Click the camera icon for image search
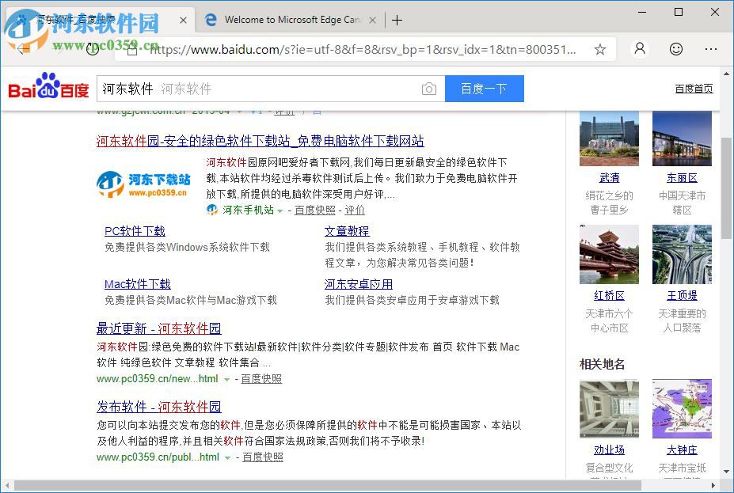The width and height of the screenshot is (734, 493). point(428,89)
